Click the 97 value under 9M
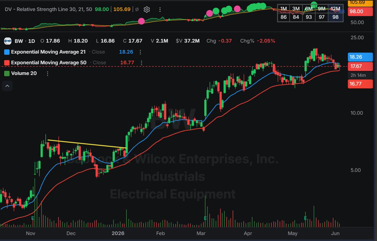 click(x=322, y=17)
